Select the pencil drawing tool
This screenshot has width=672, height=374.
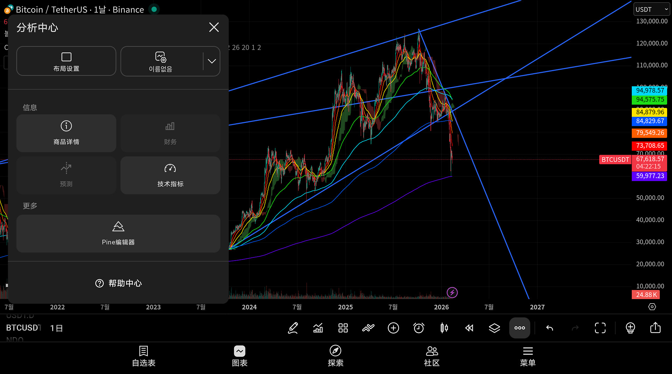click(293, 328)
